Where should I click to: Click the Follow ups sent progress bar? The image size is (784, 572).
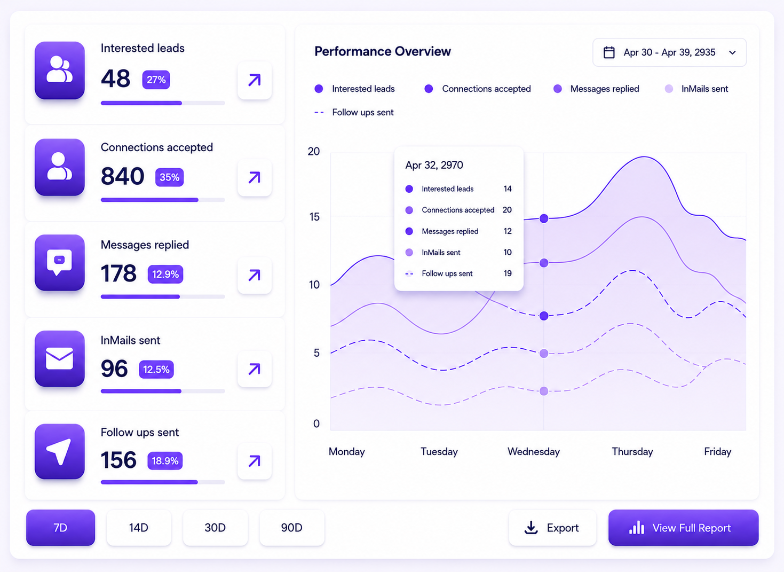point(163,482)
